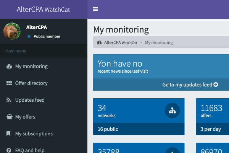
Task: Click the 35788 statistic card
Action: (x=139, y=148)
